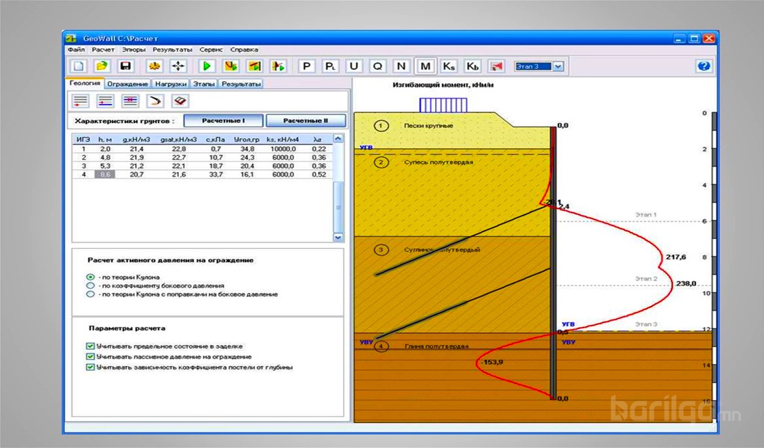Display displacement diagram U
This screenshot has width=764, height=448.
353,66
